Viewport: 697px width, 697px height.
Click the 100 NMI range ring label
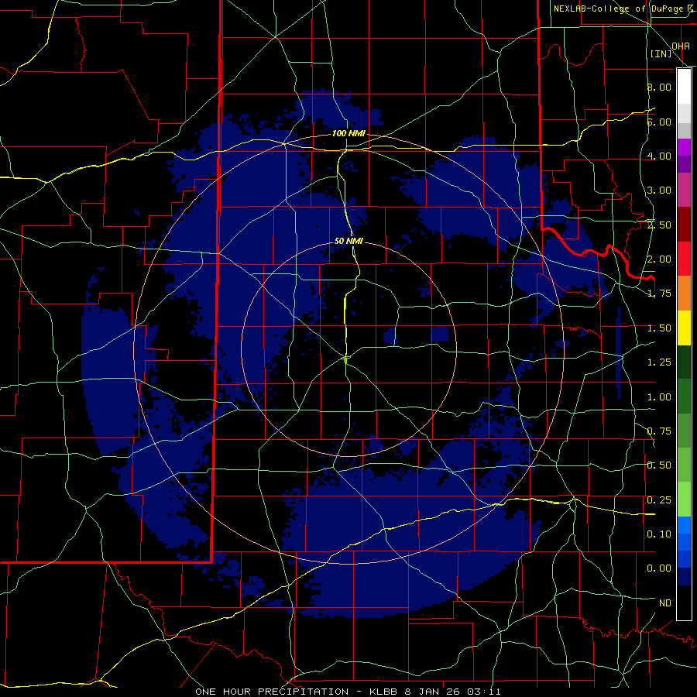[x=348, y=133]
